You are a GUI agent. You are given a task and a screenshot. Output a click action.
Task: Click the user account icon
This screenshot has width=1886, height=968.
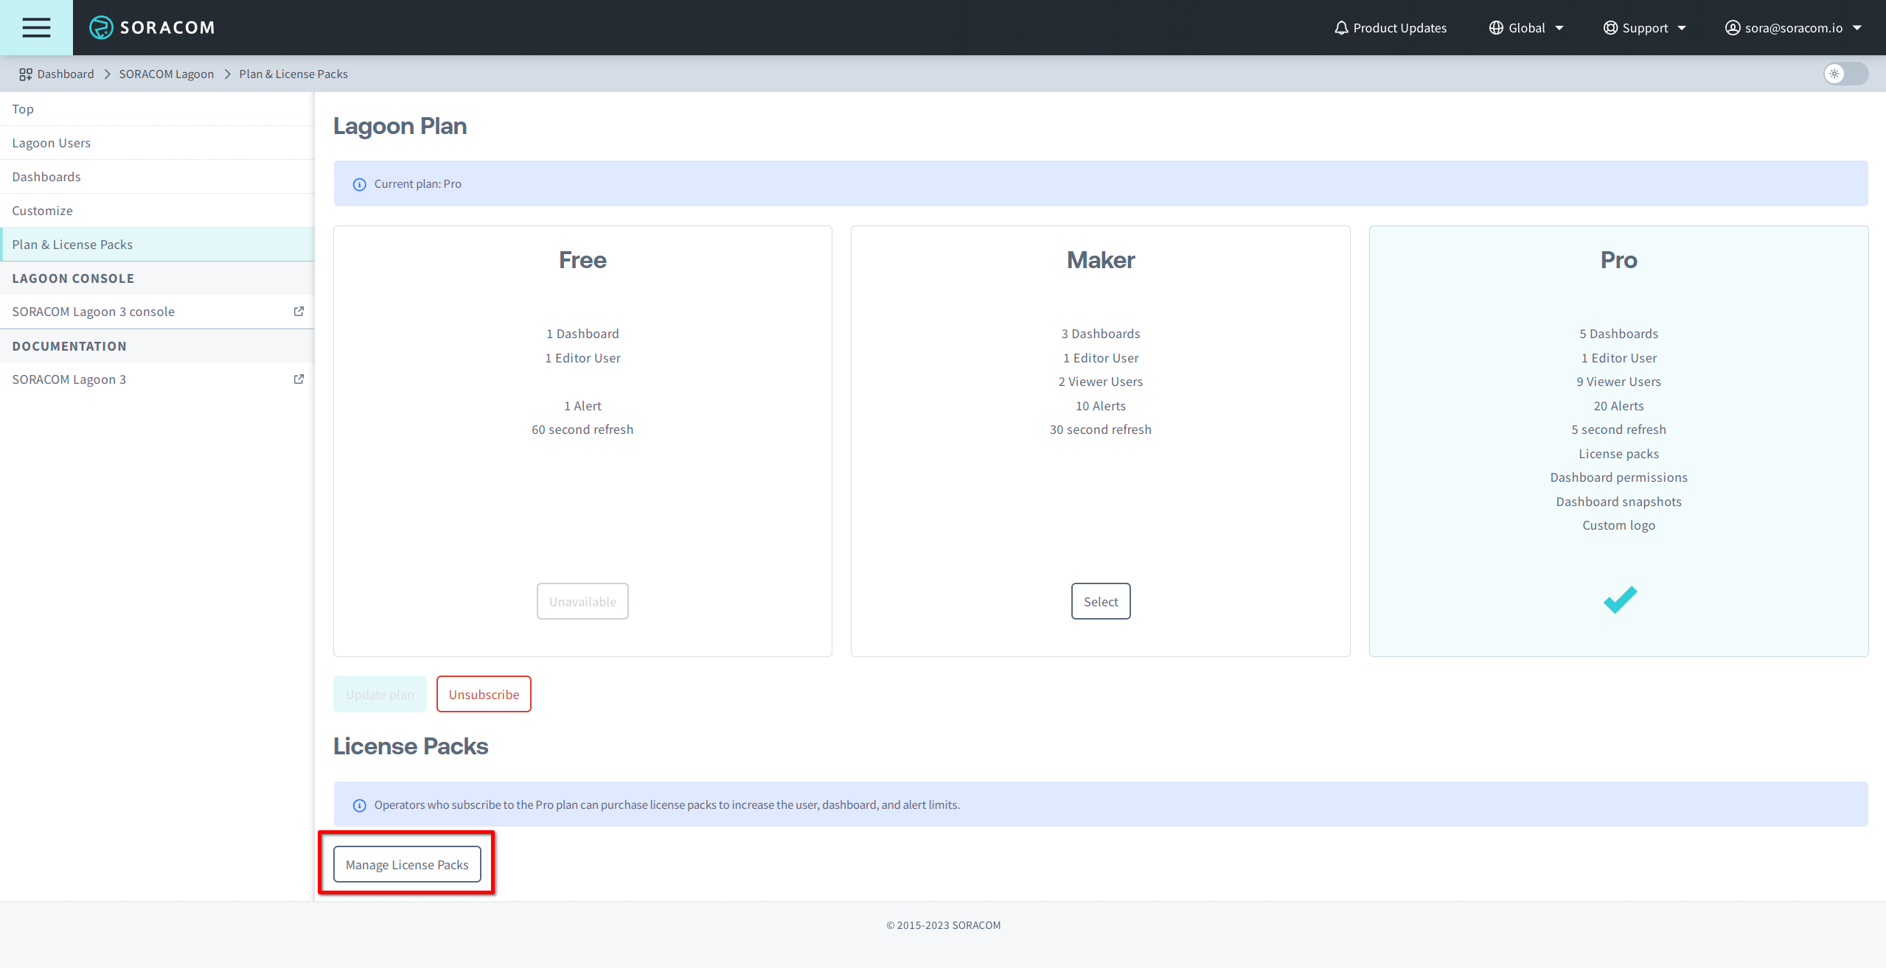(x=1736, y=26)
